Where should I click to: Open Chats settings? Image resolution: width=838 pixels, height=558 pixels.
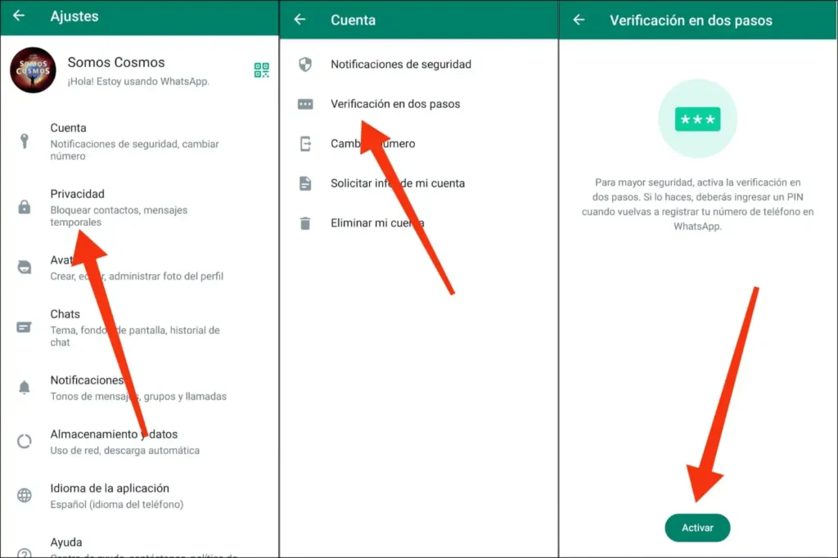click(x=139, y=327)
